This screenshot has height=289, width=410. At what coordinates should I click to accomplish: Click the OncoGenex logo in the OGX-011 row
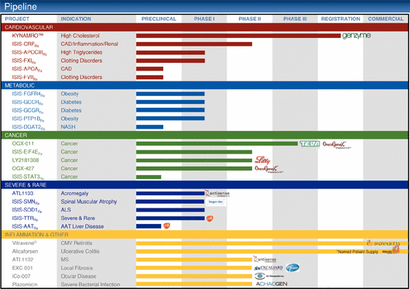click(337, 144)
